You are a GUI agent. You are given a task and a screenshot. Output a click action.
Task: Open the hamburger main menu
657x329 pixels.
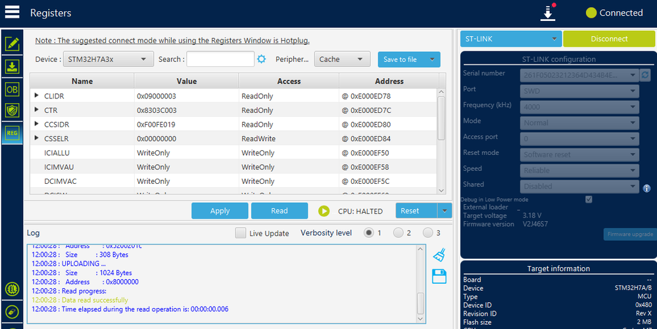[x=12, y=12]
